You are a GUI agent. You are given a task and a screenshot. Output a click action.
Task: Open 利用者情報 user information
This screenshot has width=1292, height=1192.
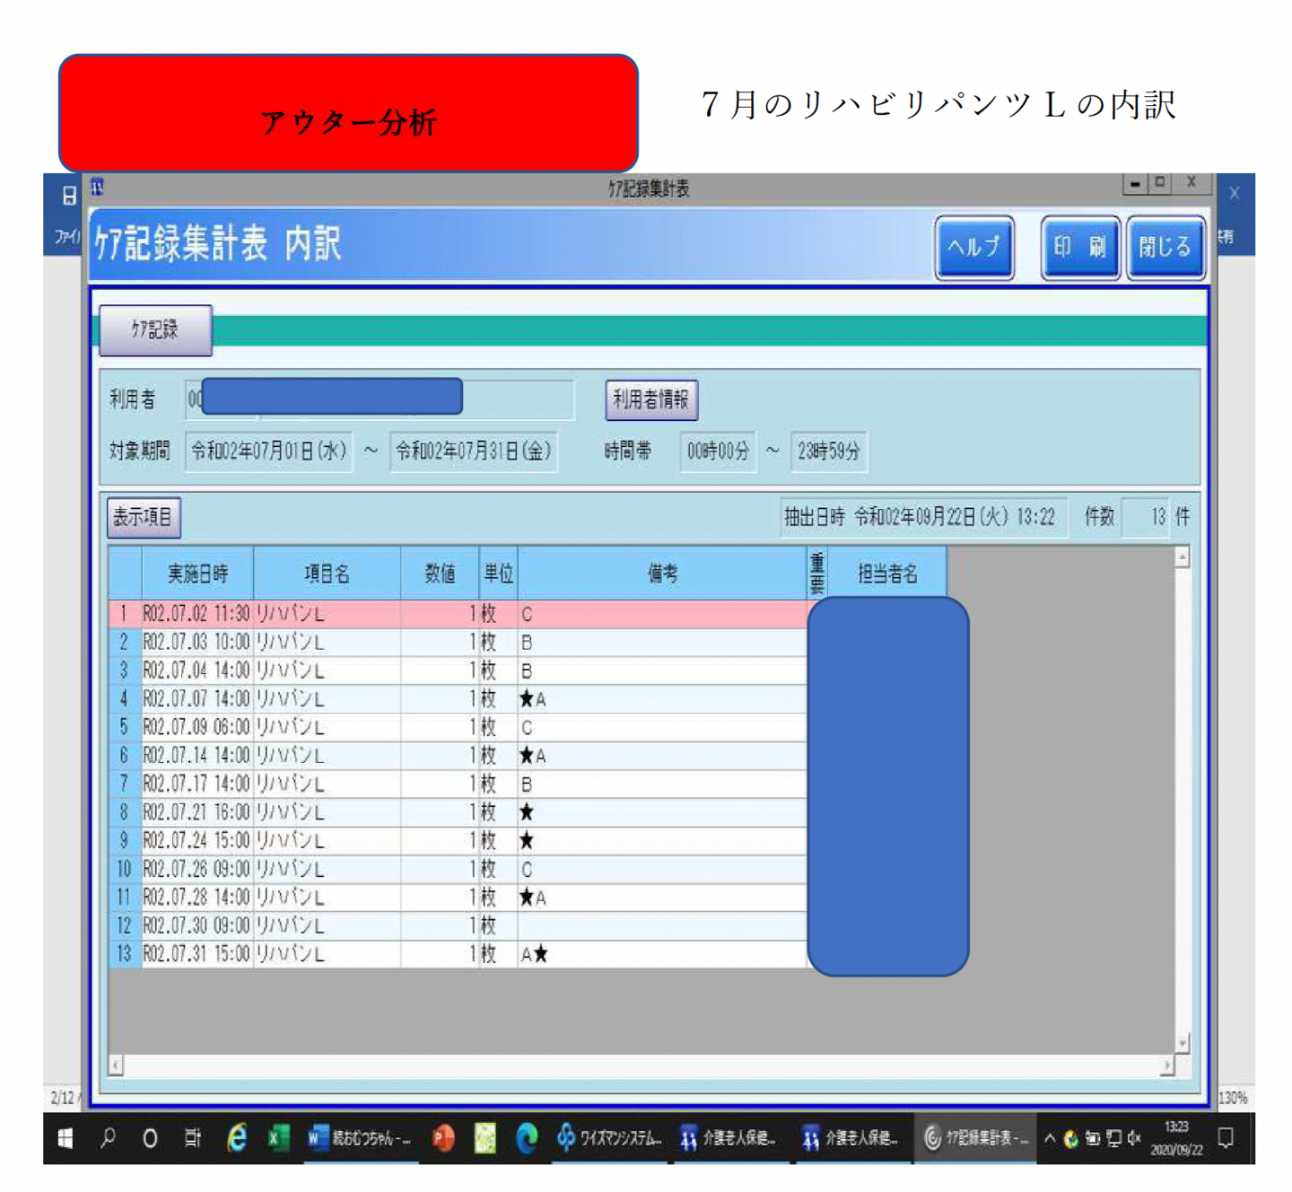point(650,399)
